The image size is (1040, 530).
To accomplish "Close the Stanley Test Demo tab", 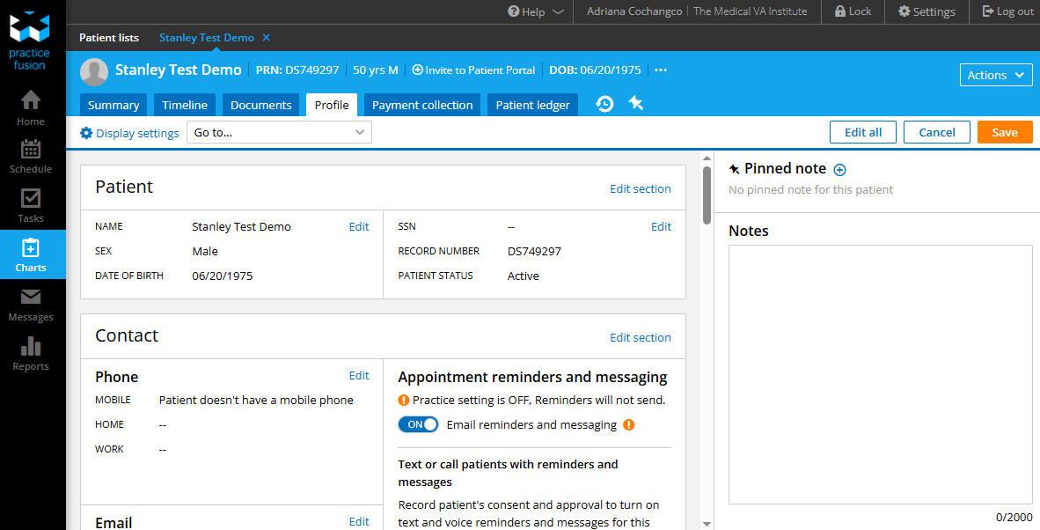I will (x=266, y=38).
